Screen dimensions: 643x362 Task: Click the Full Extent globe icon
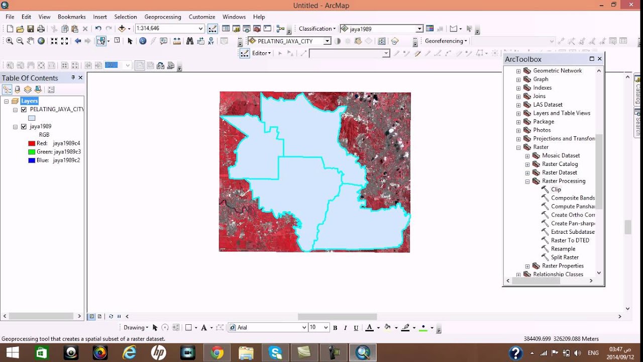pos(41,41)
